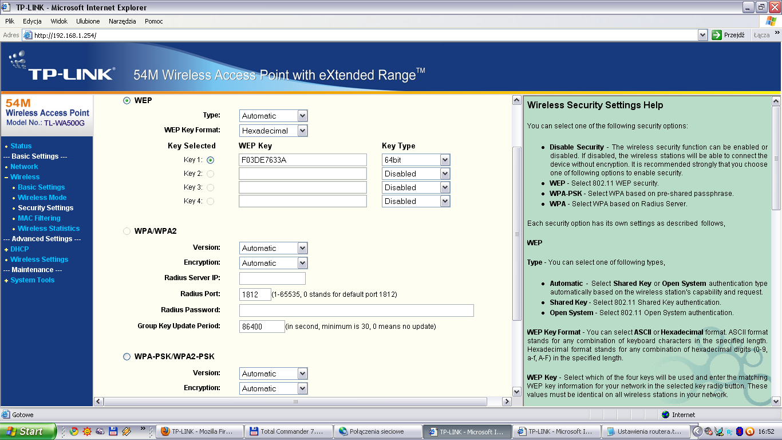Viewport: 782px width, 440px height.
Task: Select the WPA/WPA2 radio button
Action: (127, 231)
